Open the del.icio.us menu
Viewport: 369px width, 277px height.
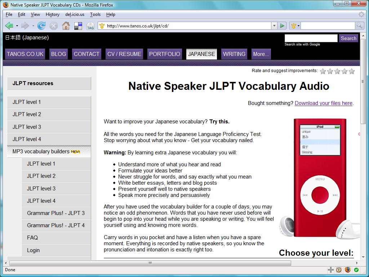(x=75, y=14)
